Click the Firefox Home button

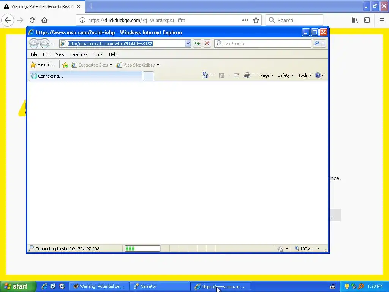[44, 20]
